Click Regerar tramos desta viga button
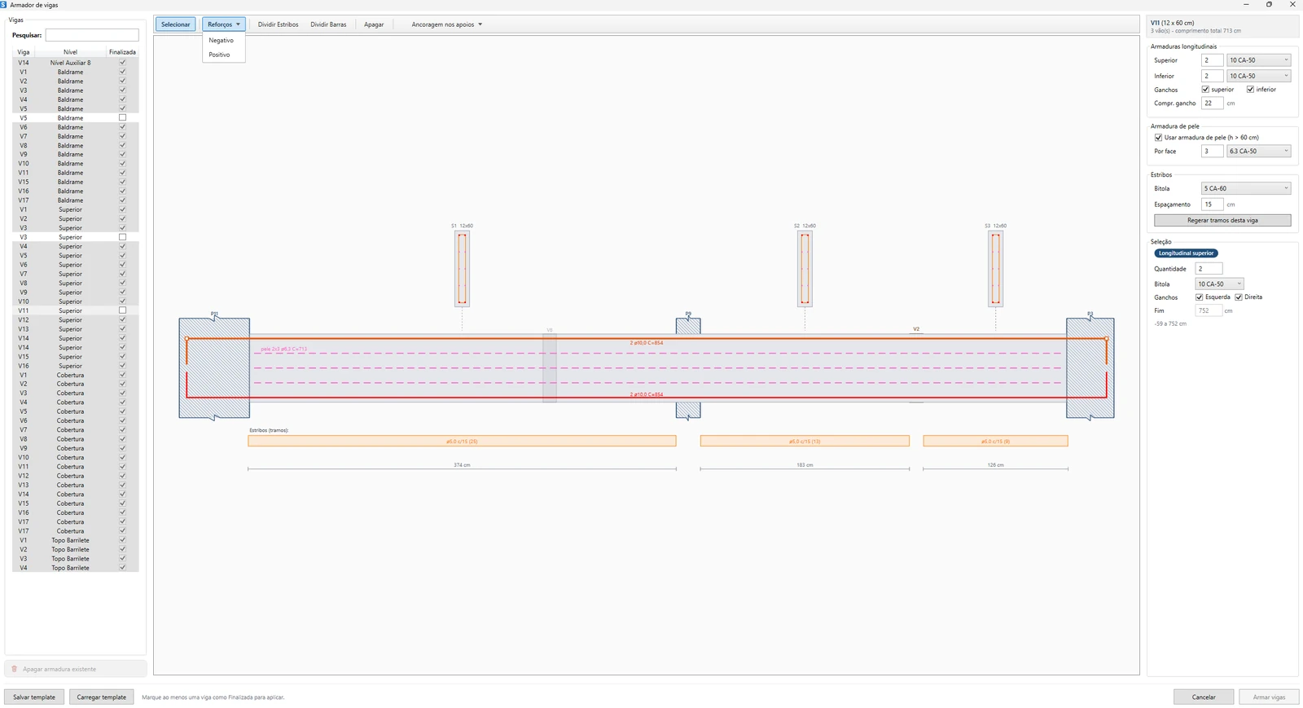The width and height of the screenshot is (1303, 708). click(x=1222, y=221)
